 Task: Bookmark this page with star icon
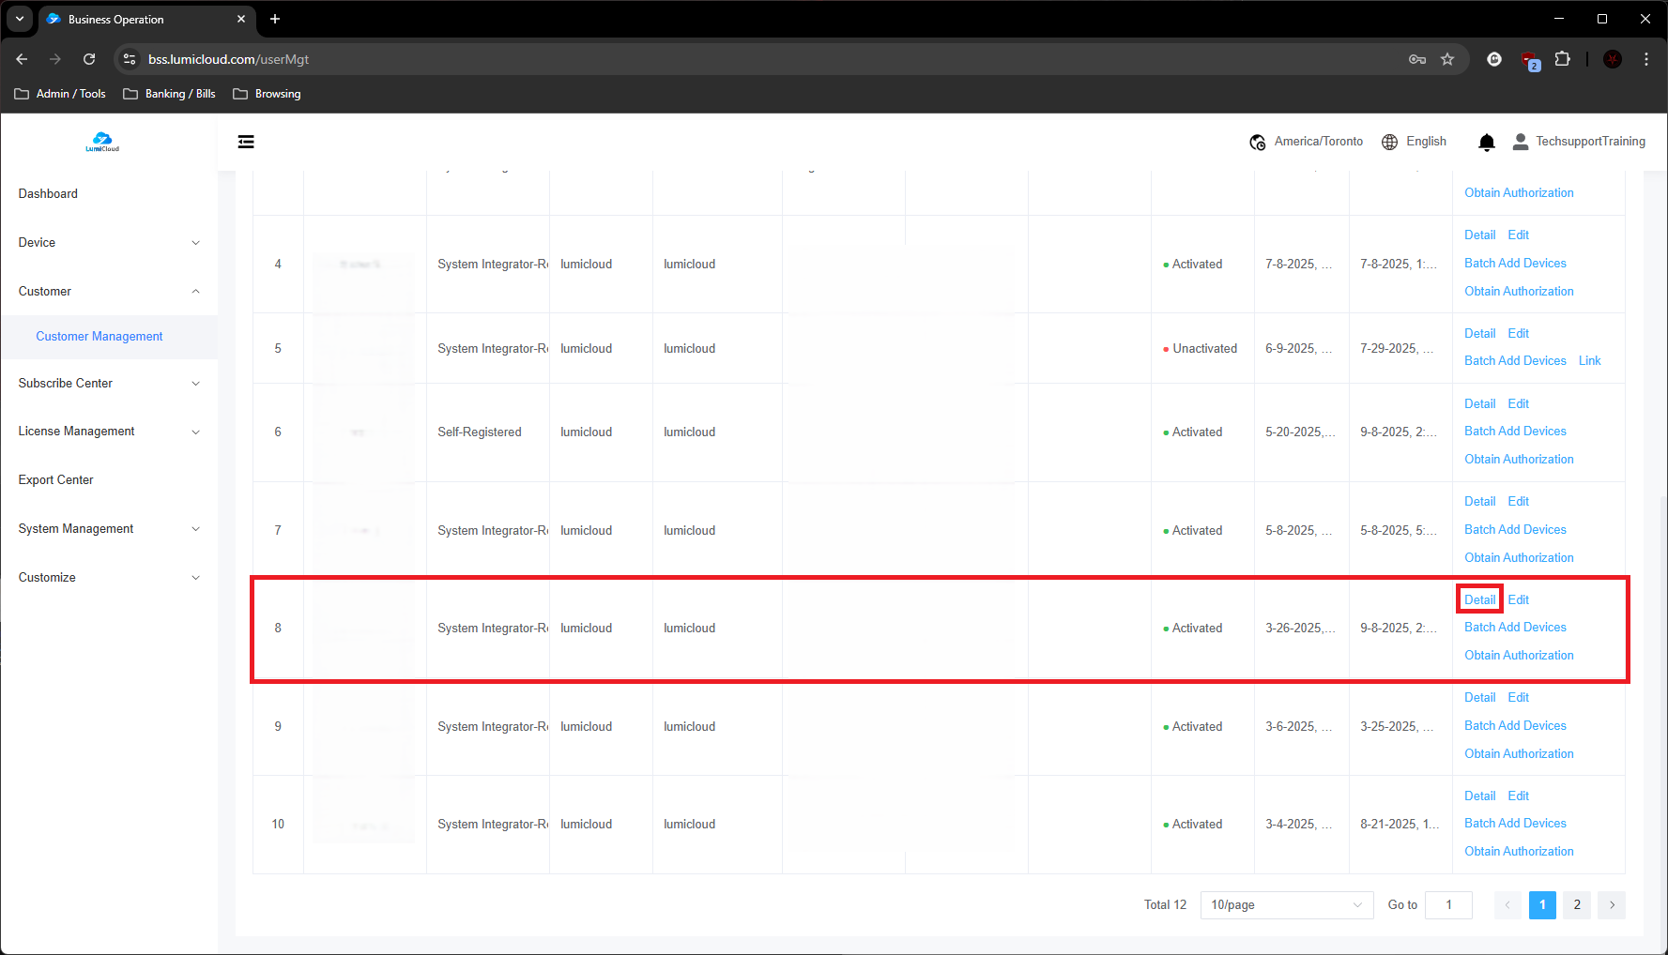point(1447,59)
